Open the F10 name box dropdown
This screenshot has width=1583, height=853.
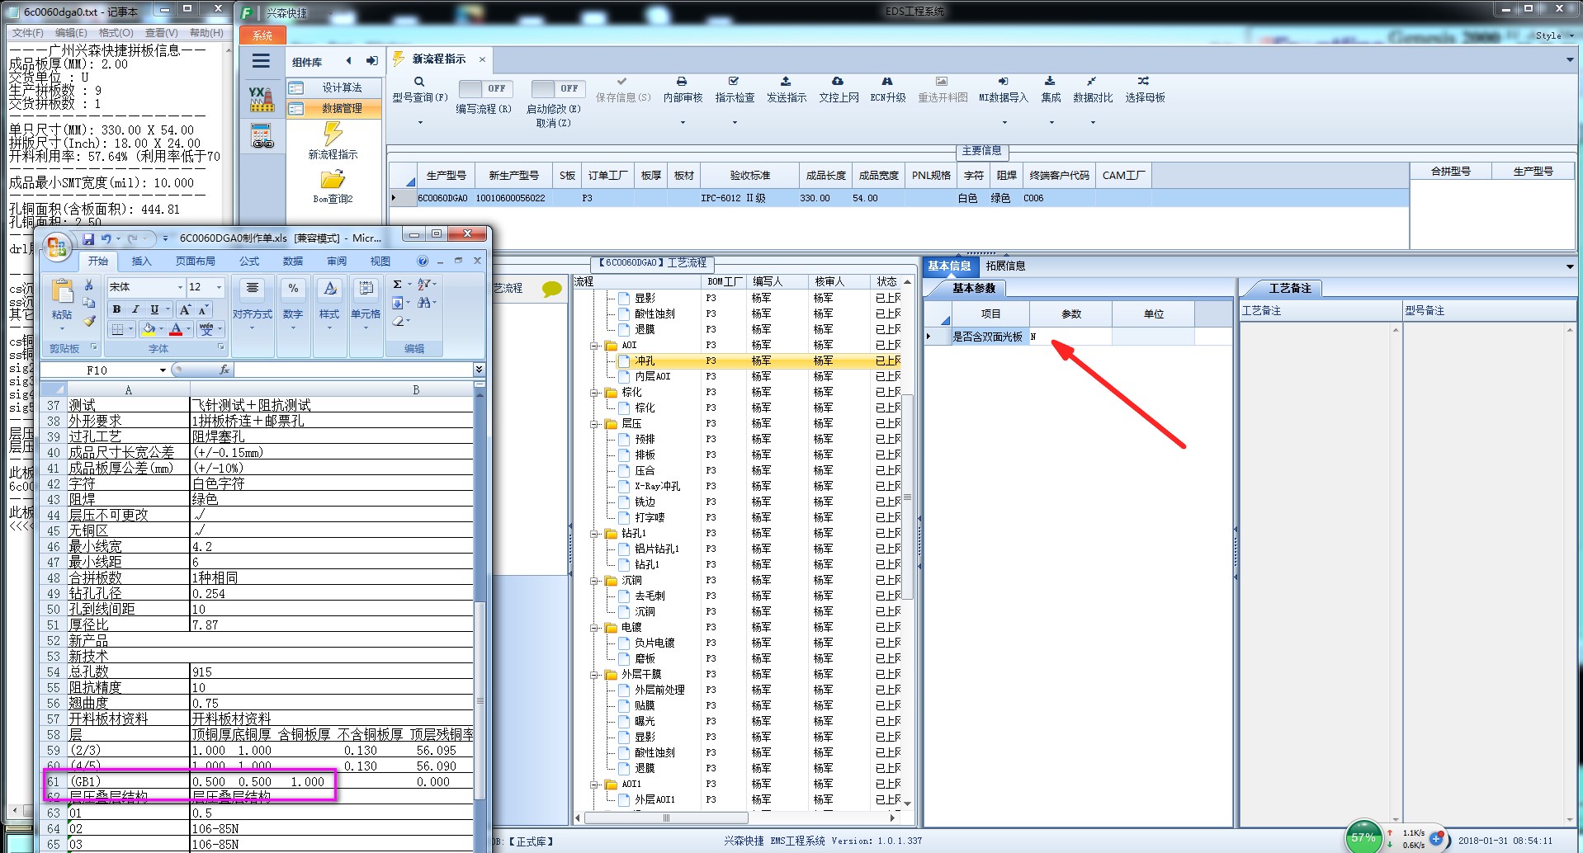(163, 370)
